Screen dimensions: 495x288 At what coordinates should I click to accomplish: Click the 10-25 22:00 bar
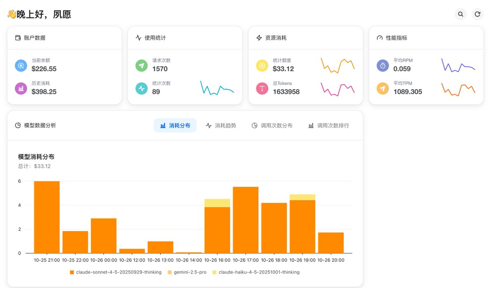point(75,242)
